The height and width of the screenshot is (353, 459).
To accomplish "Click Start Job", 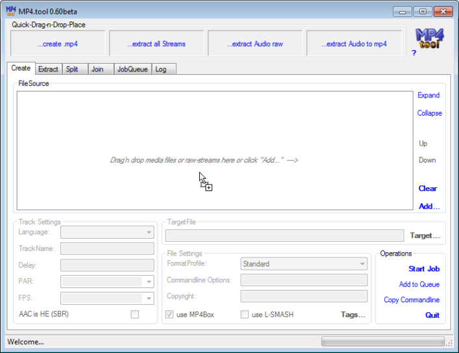I will (424, 269).
